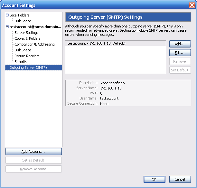197x188 pixels.
Task: Click the Secure Connection value None
Action: point(104,104)
